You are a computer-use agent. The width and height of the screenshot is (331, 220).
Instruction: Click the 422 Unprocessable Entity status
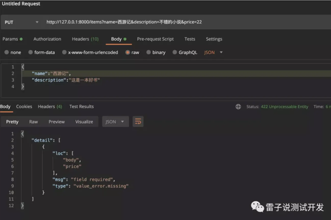click(x=284, y=107)
